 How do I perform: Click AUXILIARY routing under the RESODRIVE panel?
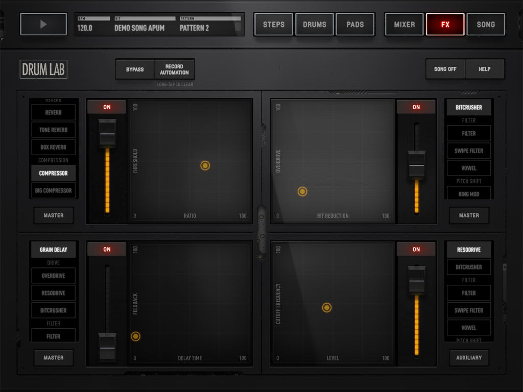pos(468,357)
